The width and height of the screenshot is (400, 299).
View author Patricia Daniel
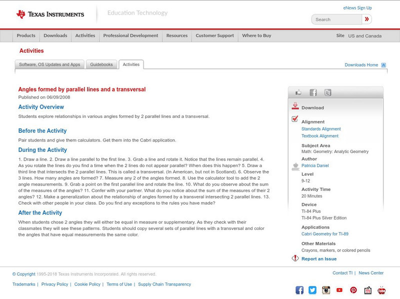click(x=315, y=165)
